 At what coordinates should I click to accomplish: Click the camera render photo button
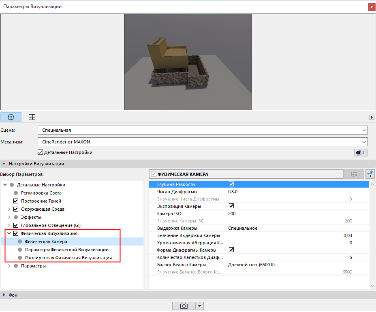(x=184, y=306)
